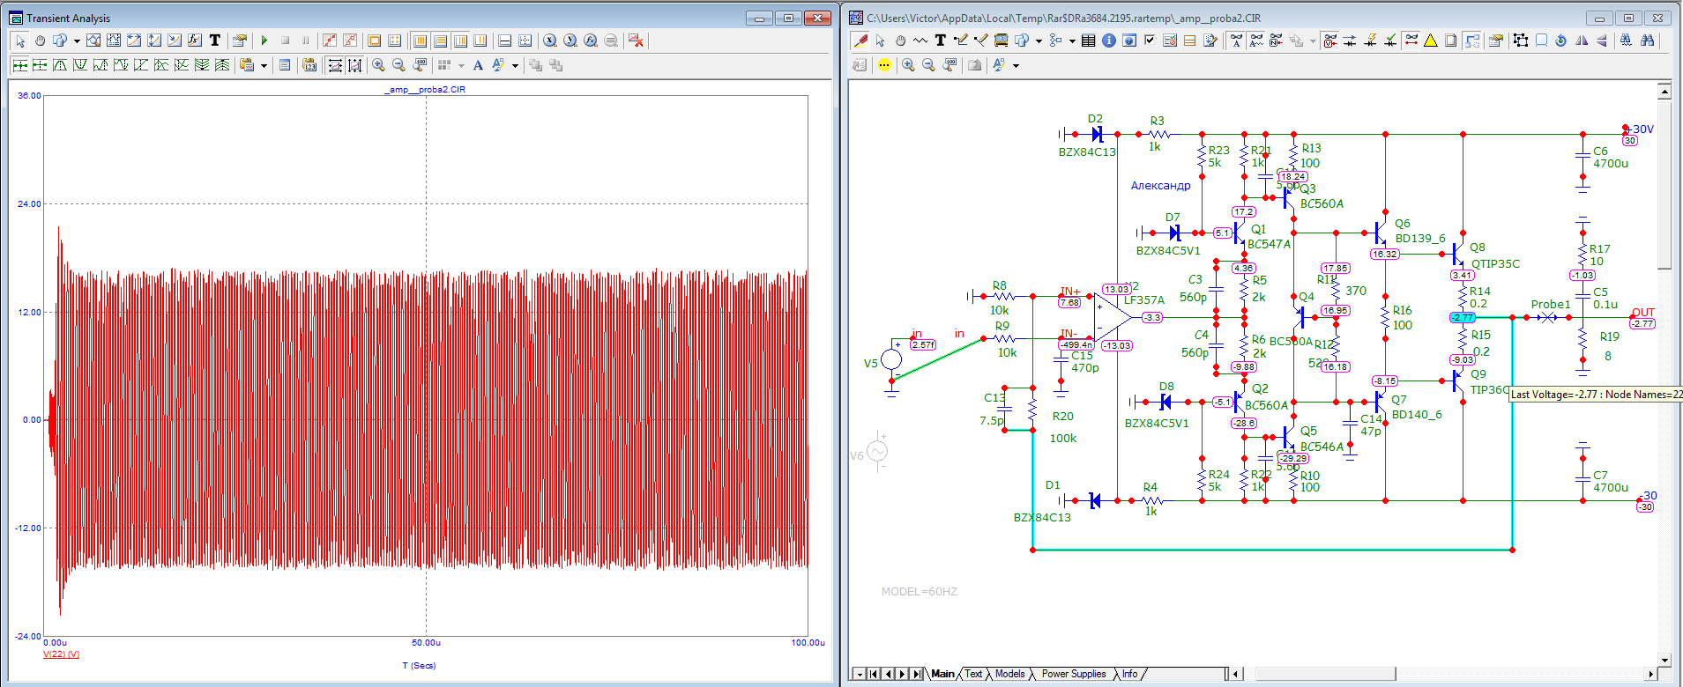1683x687 pixels.
Task: Click the yellow triangle icon in schematic toolbar
Action: pos(1431,41)
